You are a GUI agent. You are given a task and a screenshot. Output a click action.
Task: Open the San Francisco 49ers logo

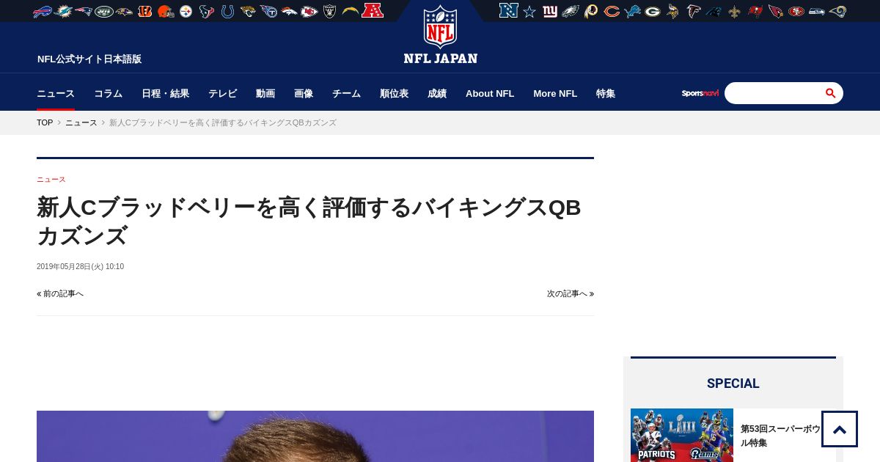[796, 11]
